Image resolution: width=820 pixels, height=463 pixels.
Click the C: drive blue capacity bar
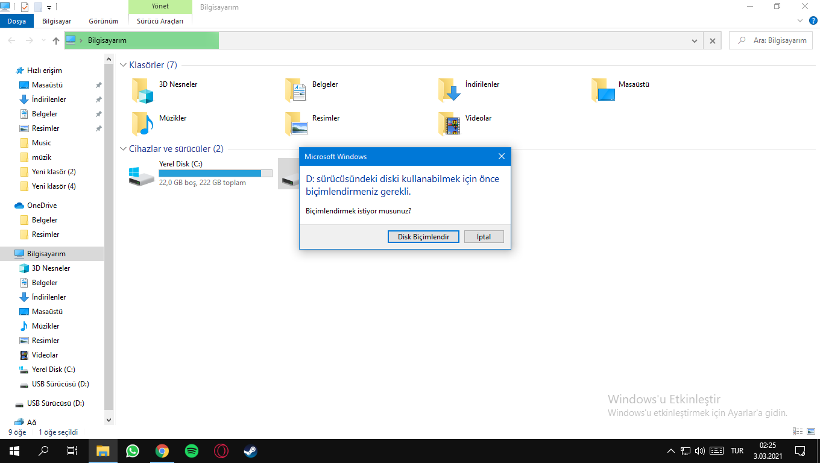point(215,174)
